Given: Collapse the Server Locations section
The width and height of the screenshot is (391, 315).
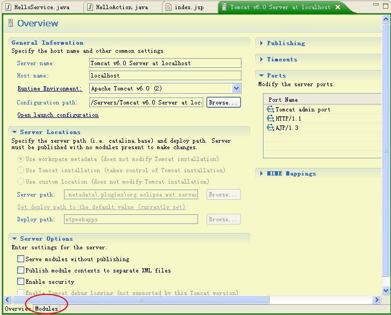Looking at the screenshot, I should [x=15, y=132].
